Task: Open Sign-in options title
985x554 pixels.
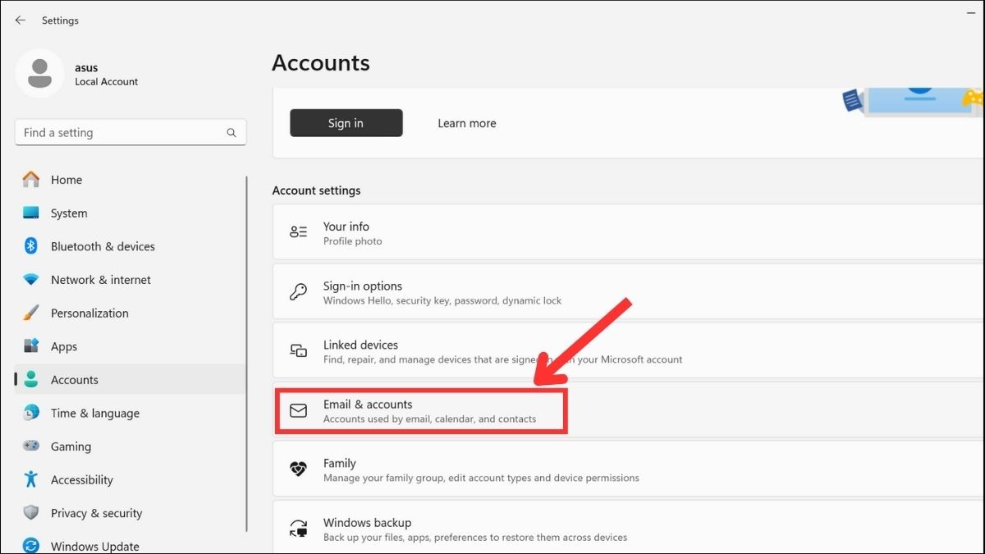Action: 363,286
